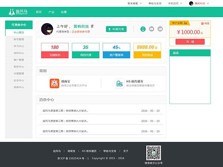
Task: Select 资料中心 in the sidebar
Action: click(19, 53)
